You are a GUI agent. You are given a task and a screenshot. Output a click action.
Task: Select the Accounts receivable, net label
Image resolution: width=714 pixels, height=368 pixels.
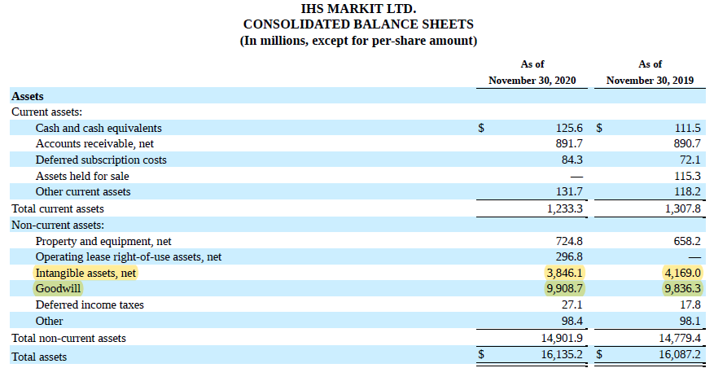[x=94, y=144]
